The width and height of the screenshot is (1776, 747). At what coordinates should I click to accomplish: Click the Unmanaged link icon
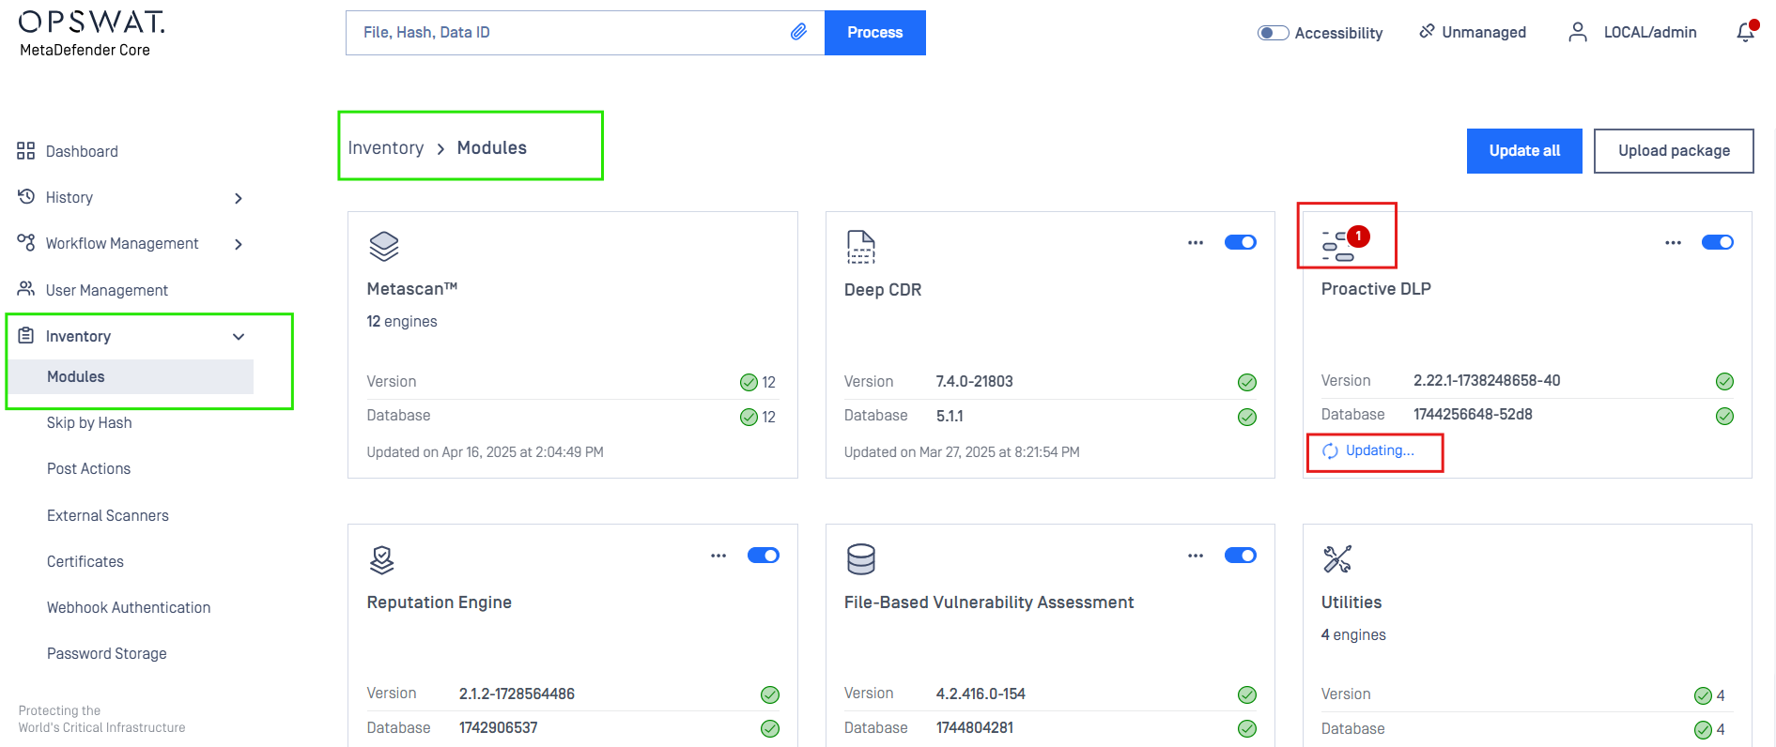click(x=1427, y=31)
